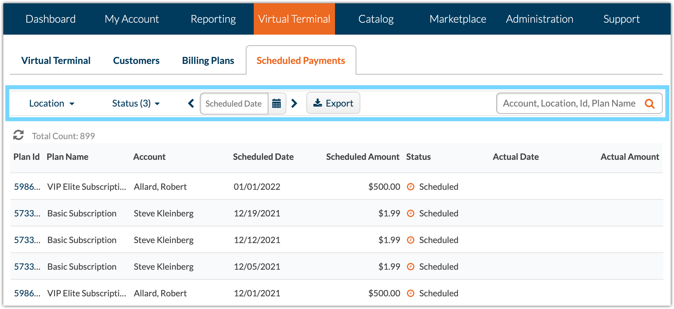This screenshot has height=309, width=674.
Task: Expand the Status (3) filter dropdown
Action: coord(136,104)
